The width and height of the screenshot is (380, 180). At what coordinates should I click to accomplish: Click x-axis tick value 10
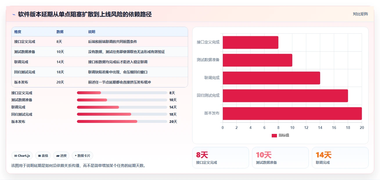pyautogui.click(x=292, y=128)
